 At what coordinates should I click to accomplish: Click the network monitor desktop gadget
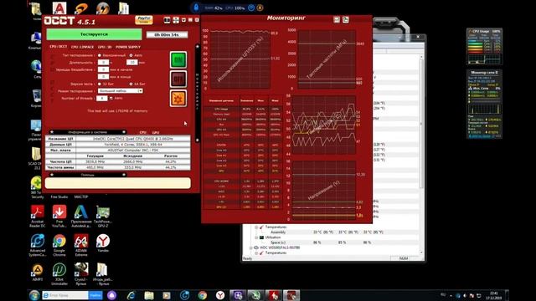(484, 104)
